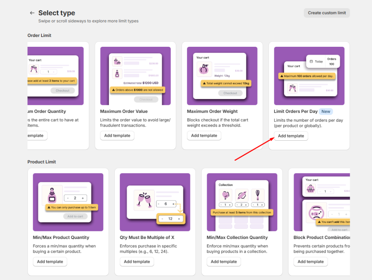The height and width of the screenshot is (280, 372).
Task: Add template for Maximum Order Value
Action: tap(117, 136)
